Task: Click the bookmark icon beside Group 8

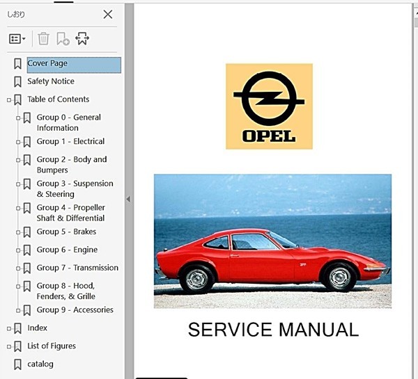Action: click(x=27, y=287)
